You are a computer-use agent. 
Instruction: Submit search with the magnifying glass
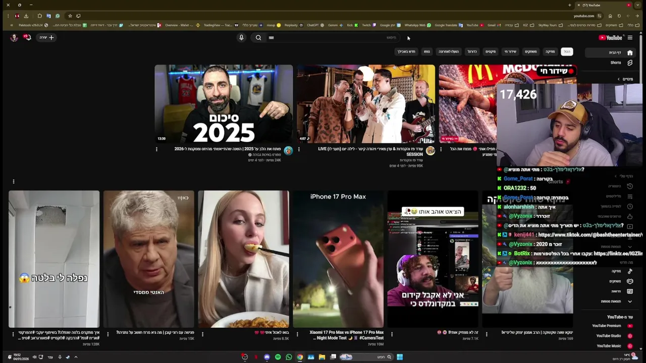[x=258, y=37]
